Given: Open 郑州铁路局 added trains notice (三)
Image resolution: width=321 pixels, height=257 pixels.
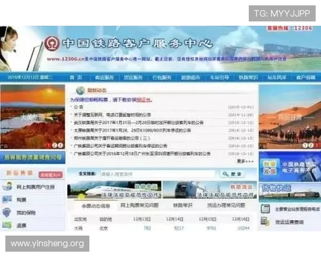Looking at the screenshot, I should point(112,138).
